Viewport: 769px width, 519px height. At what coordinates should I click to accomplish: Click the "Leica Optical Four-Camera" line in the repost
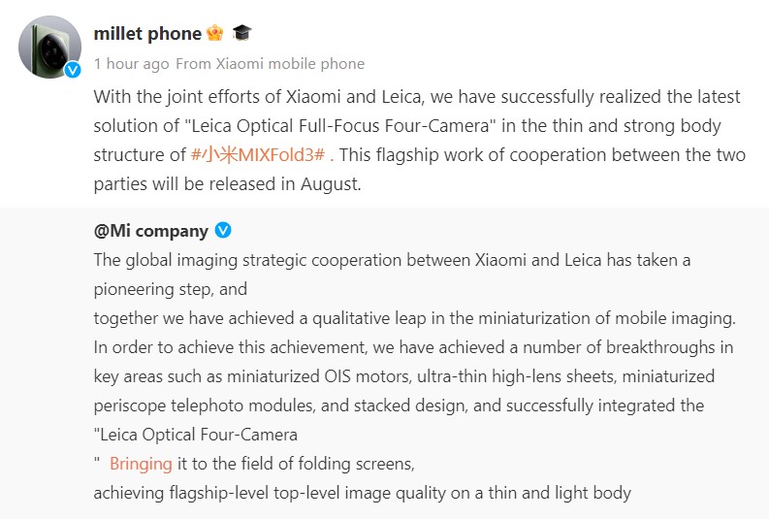click(x=196, y=435)
